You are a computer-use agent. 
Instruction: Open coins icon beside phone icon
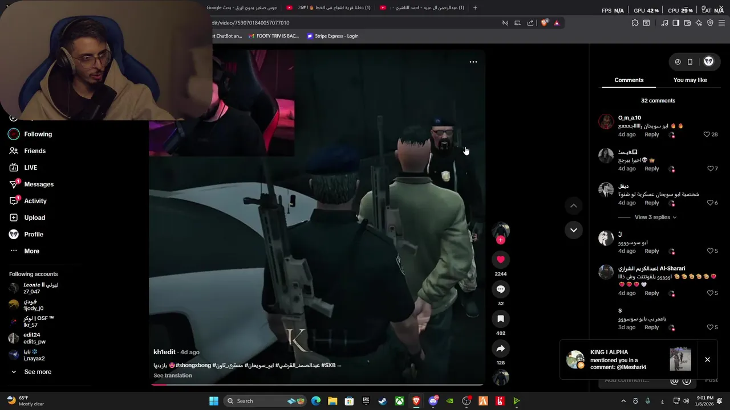coord(678,61)
